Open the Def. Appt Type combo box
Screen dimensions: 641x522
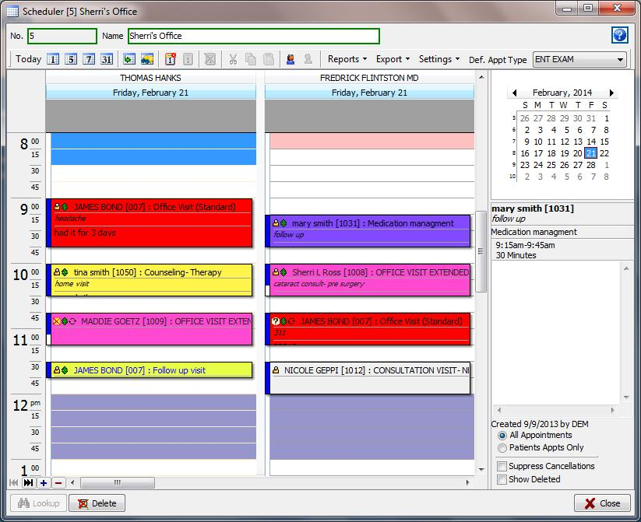579,59
